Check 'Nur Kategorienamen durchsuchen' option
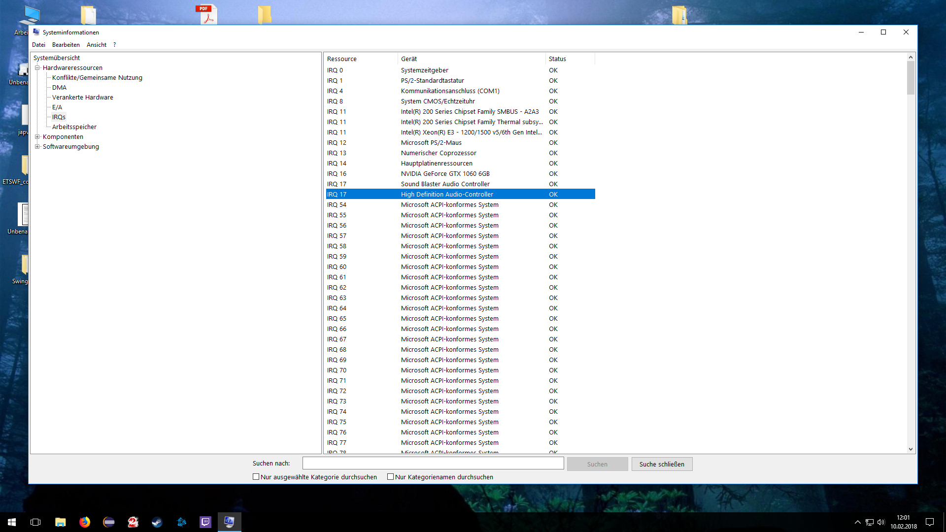This screenshot has width=946, height=532. point(391,477)
